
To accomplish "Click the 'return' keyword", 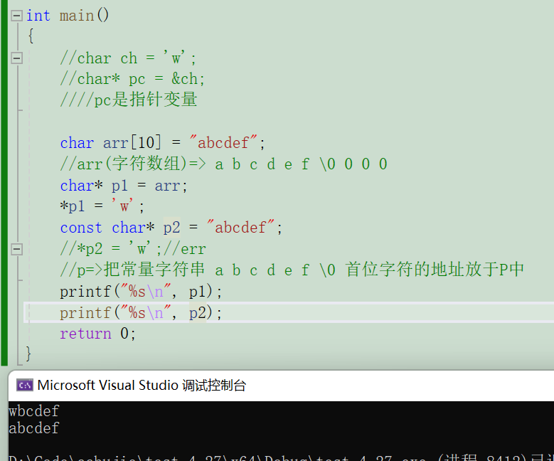I will [x=85, y=334].
